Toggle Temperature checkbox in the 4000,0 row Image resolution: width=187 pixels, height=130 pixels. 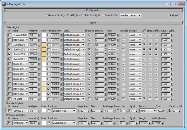pyautogui.click(x=49, y=84)
